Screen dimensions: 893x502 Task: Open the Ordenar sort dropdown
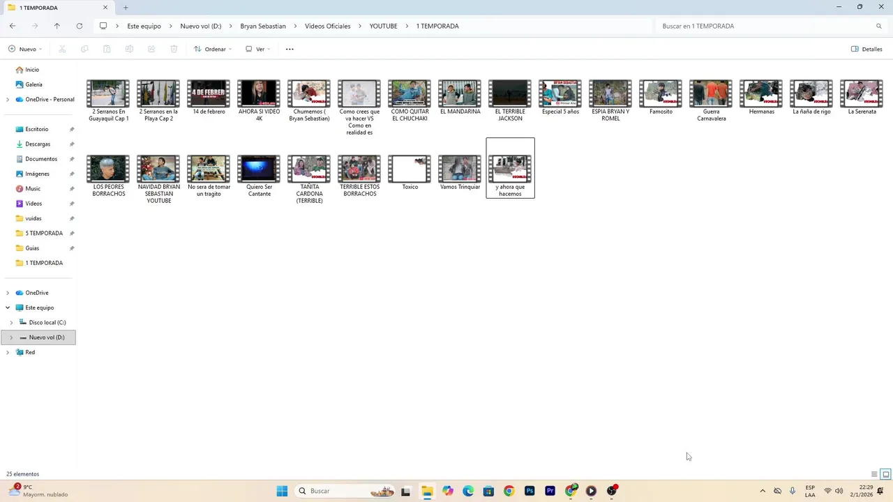pos(213,49)
